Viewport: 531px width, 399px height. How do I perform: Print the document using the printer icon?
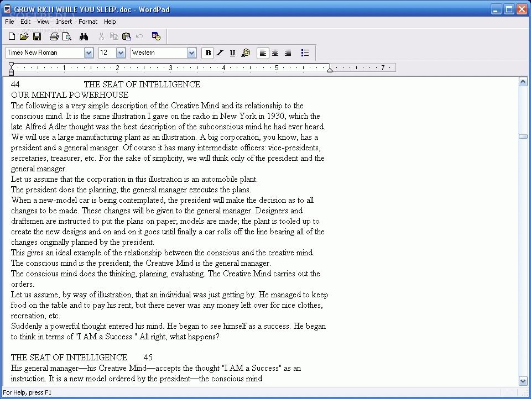[54, 36]
